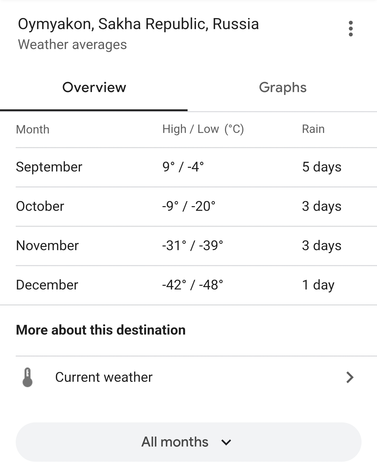The width and height of the screenshot is (377, 473).
Task: Click the right chevron on Current weather
Action: 350,377
